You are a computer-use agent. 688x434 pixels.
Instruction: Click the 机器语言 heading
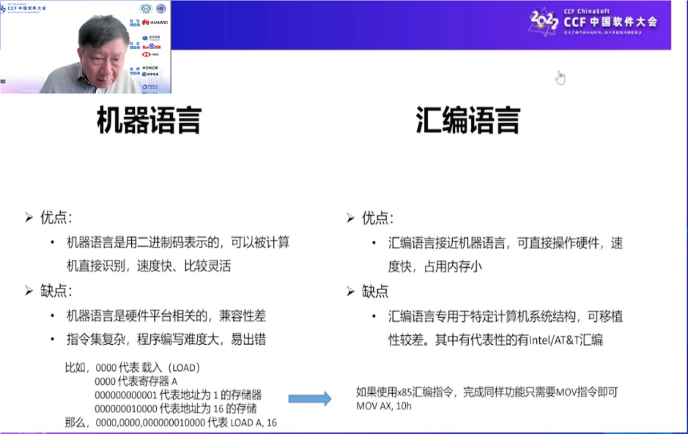click(149, 120)
